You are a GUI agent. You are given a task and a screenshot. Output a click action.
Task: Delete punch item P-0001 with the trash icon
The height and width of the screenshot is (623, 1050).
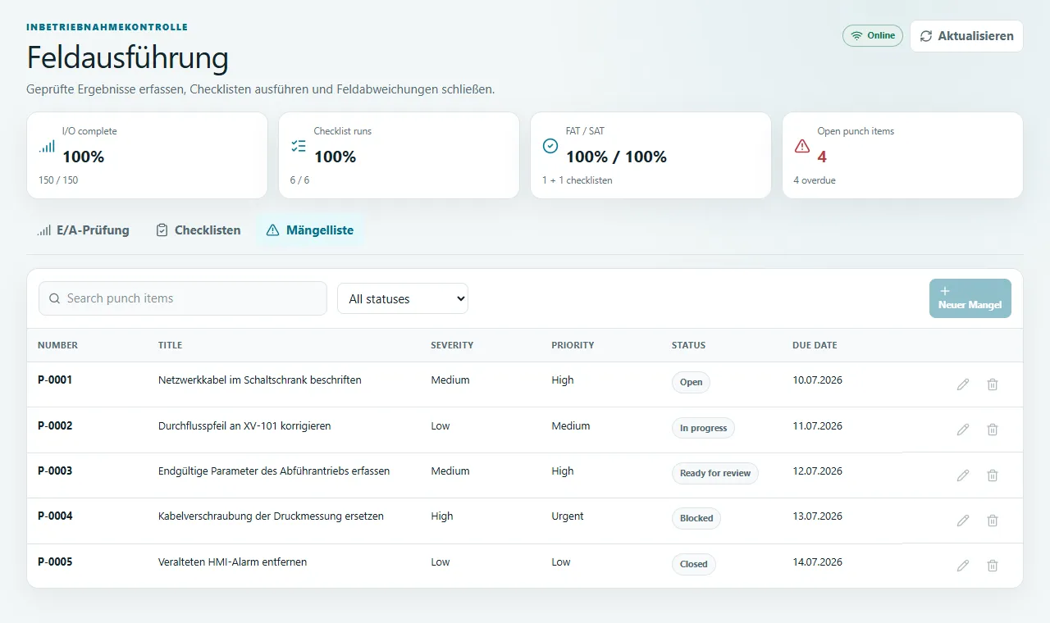[993, 384]
